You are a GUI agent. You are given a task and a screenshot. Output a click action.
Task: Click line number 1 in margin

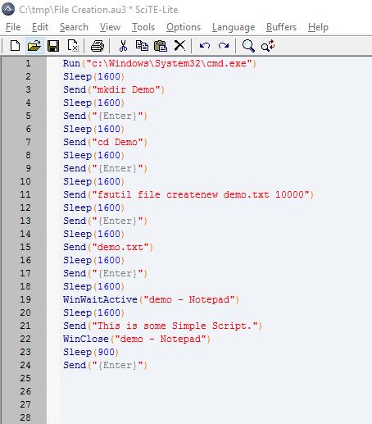[28, 63]
